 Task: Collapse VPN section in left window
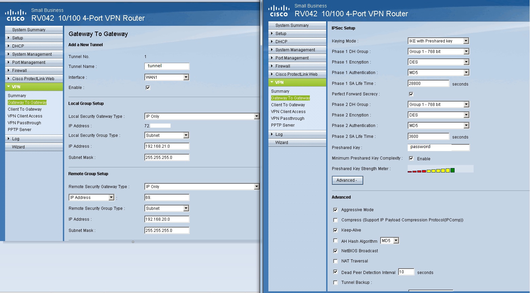[34, 87]
